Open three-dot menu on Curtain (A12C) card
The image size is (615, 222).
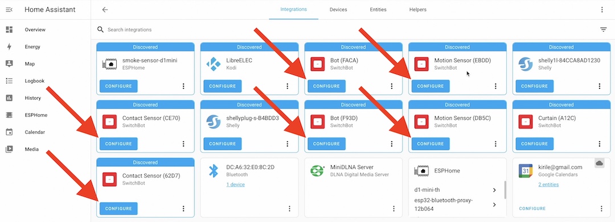point(599,144)
